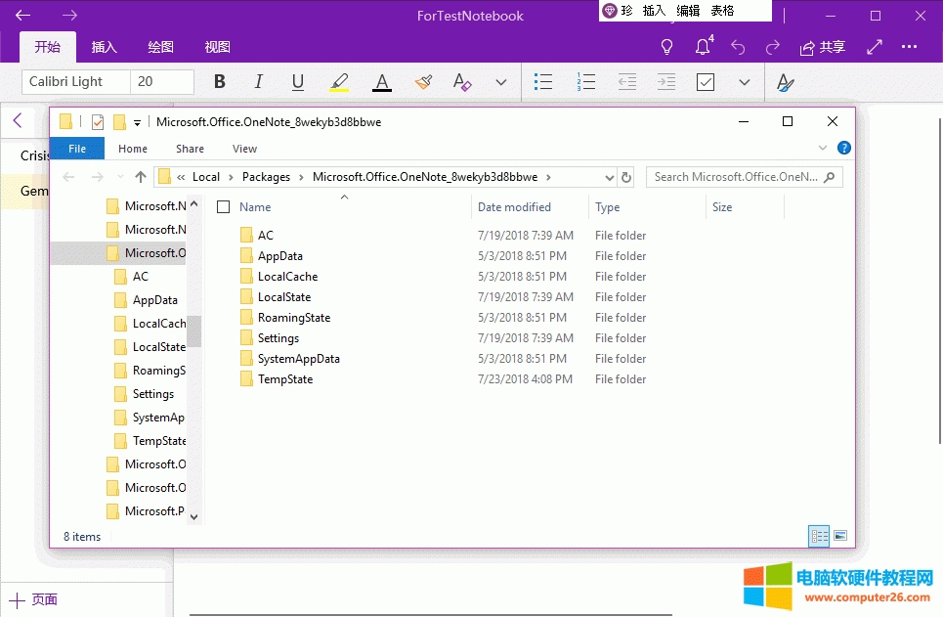Apply the yellow highlighter color
943x617 pixels.
click(339, 82)
